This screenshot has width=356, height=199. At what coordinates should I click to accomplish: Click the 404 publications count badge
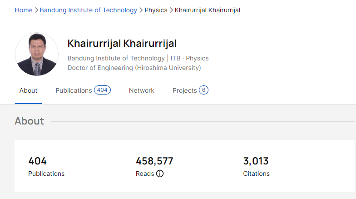coord(102,90)
